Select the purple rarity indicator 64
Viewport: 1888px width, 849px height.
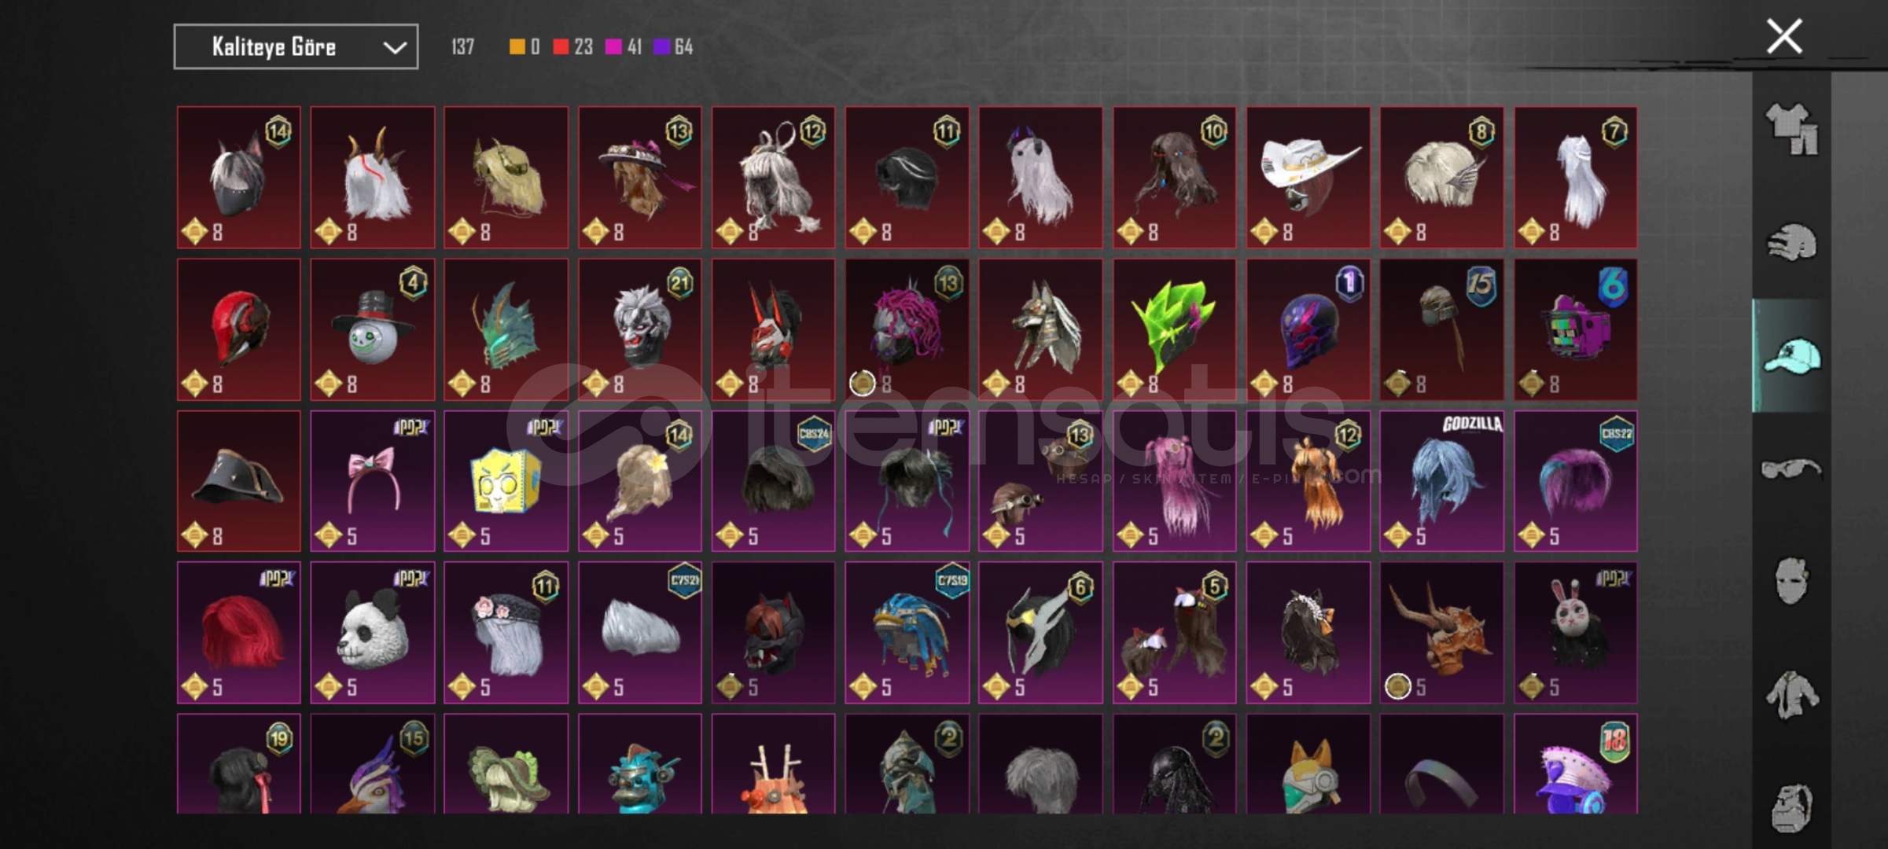pyautogui.click(x=683, y=47)
